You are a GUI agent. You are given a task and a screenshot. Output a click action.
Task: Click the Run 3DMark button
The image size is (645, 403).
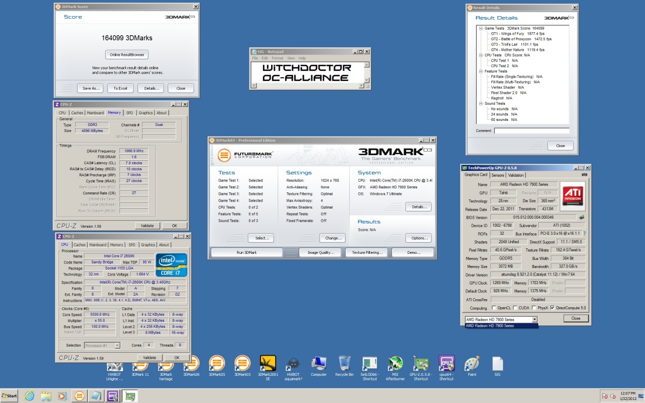coord(246,252)
